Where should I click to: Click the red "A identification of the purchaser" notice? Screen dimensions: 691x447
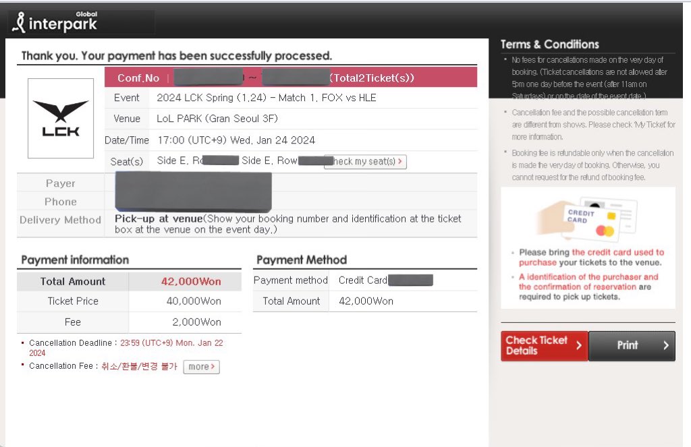(588, 282)
